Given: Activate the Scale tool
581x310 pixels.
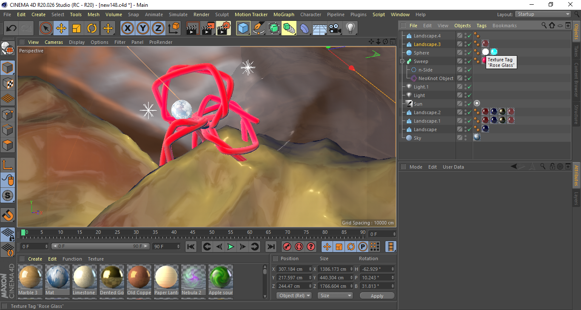Looking at the screenshot, I should click(x=77, y=29).
